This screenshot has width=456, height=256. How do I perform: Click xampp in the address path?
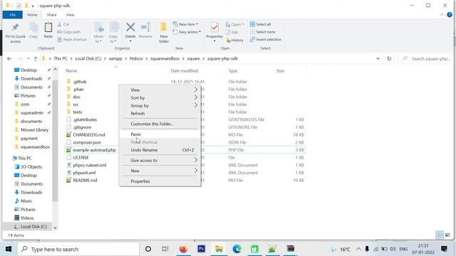[x=115, y=58]
